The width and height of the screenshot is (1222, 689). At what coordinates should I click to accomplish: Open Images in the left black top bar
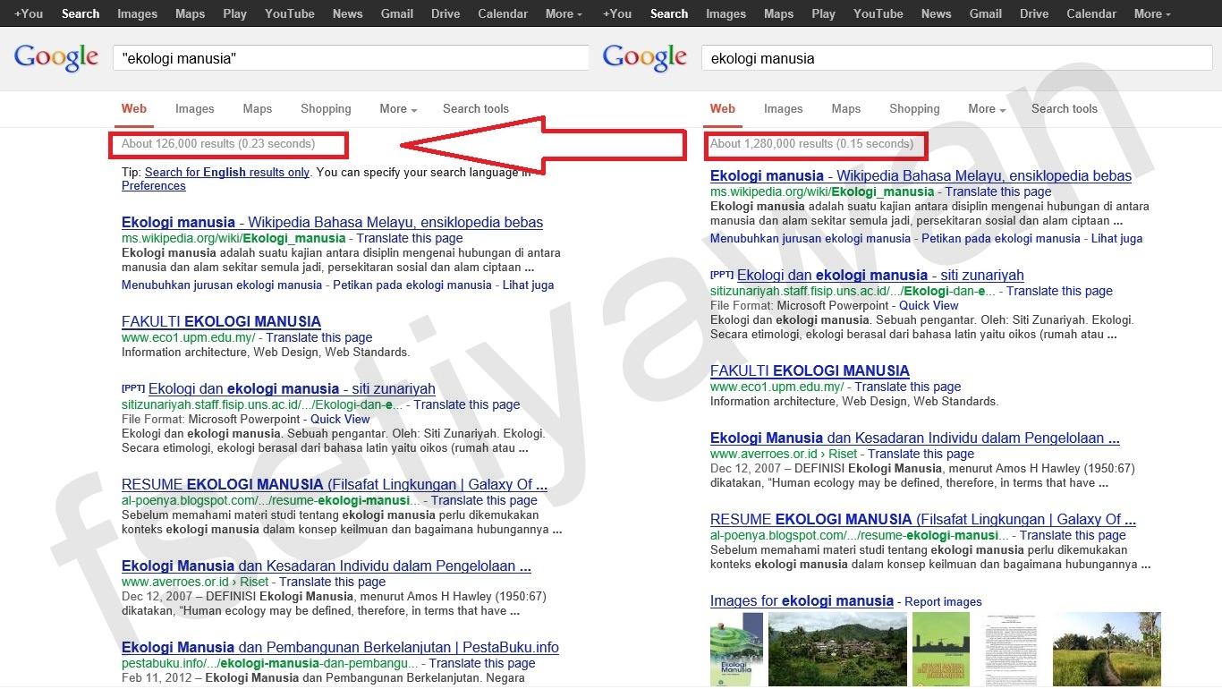pyautogui.click(x=137, y=13)
